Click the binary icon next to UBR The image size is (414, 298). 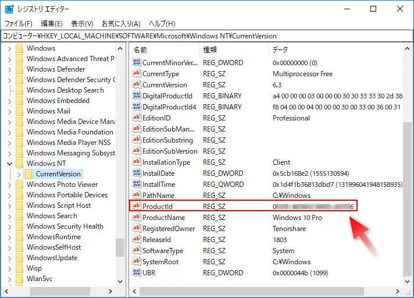click(x=137, y=272)
